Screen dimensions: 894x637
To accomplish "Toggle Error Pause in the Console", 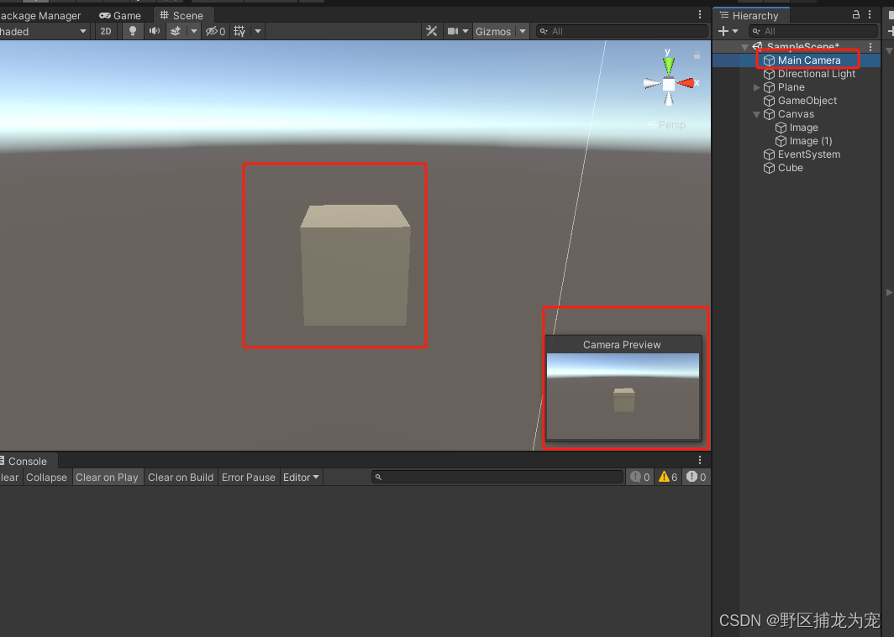I will pyautogui.click(x=249, y=477).
